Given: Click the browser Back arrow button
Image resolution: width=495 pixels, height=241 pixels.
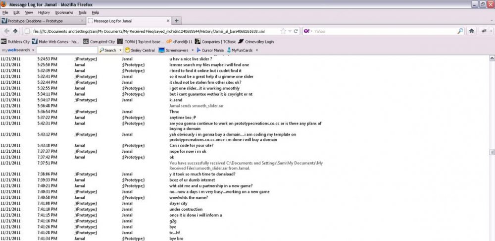Looking at the screenshot, I should (5, 31).
